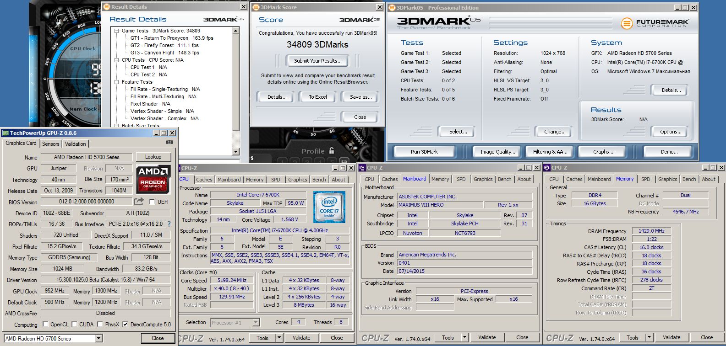Open the Graphics tab in the CPU-Z Memory window

click(x=667, y=179)
